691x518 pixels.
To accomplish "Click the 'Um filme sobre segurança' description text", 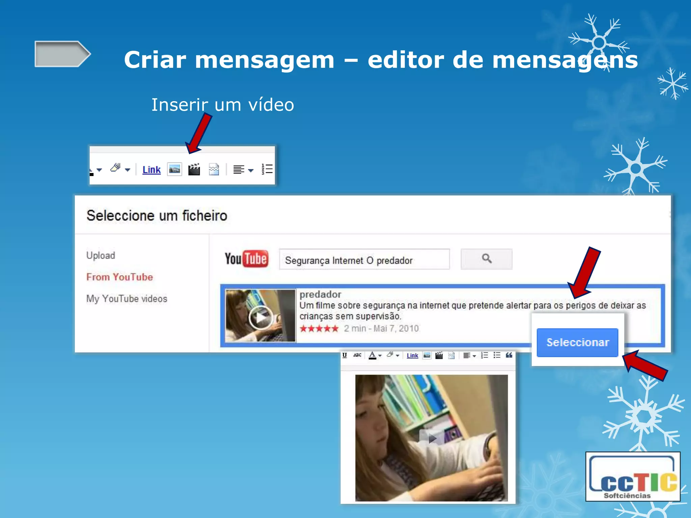I will (x=472, y=311).
